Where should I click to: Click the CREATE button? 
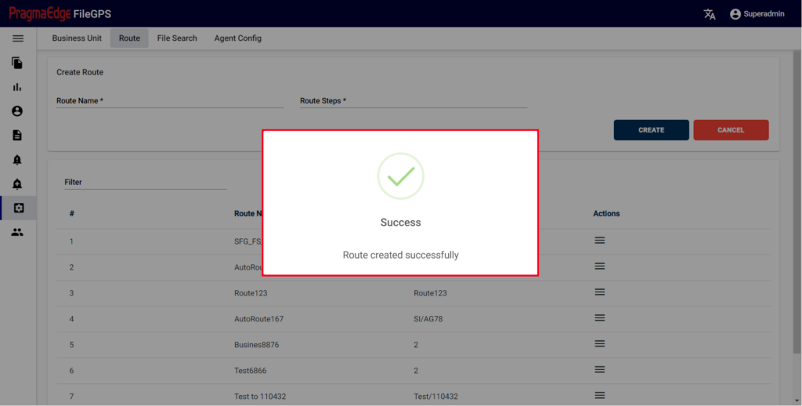(651, 130)
